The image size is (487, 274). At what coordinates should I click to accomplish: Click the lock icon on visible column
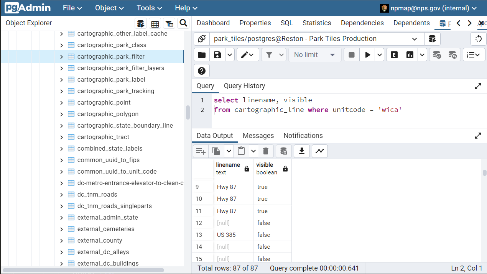pyautogui.click(x=285, y=169)
